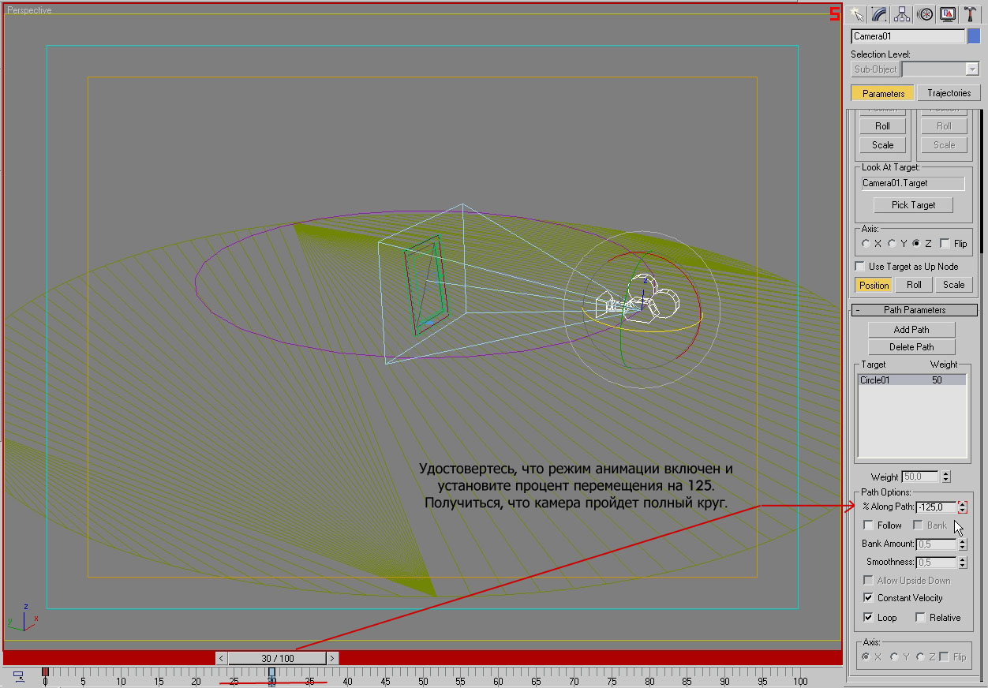Open the Utilities hammer icon
This screenshot has width=988, height=688.
coord(970,14)
